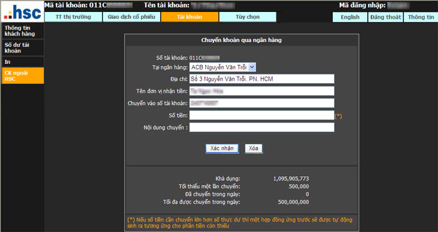Click the Tên đơn vị nhận tiền field
The width and height of the screenshot is (438, 232).
pos(262,91)
